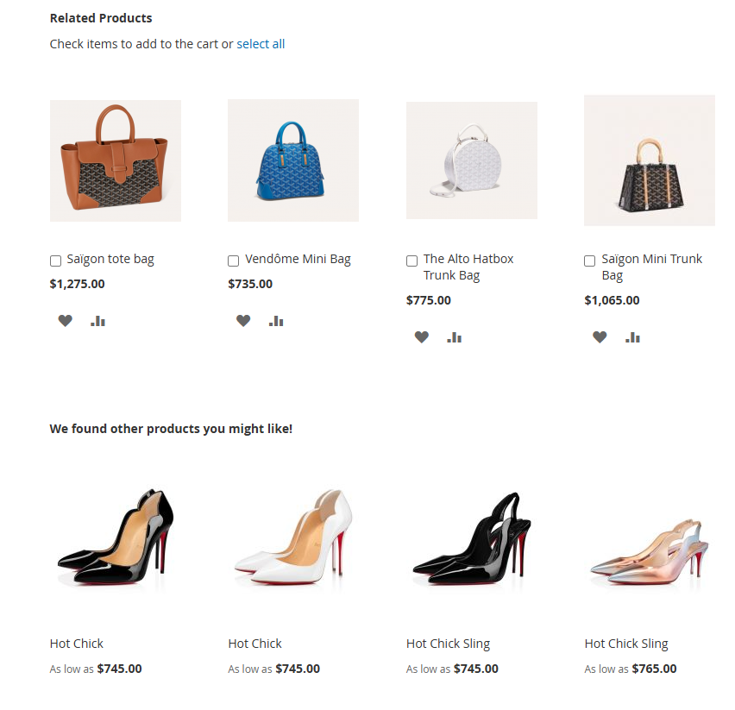The height and width of the screenshot is (710, 735).
Task: Compare the Saïgon Mini Trunk Bag
Action: point(632,337)
